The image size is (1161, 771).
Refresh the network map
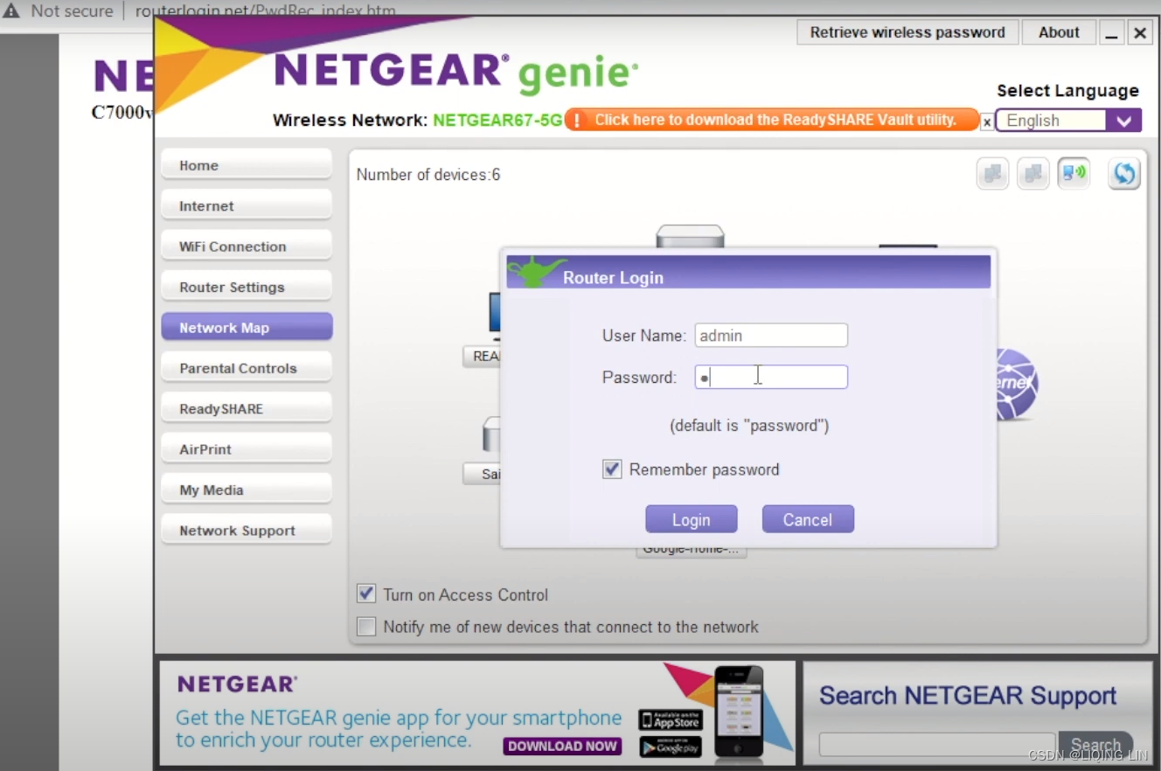1123,173
